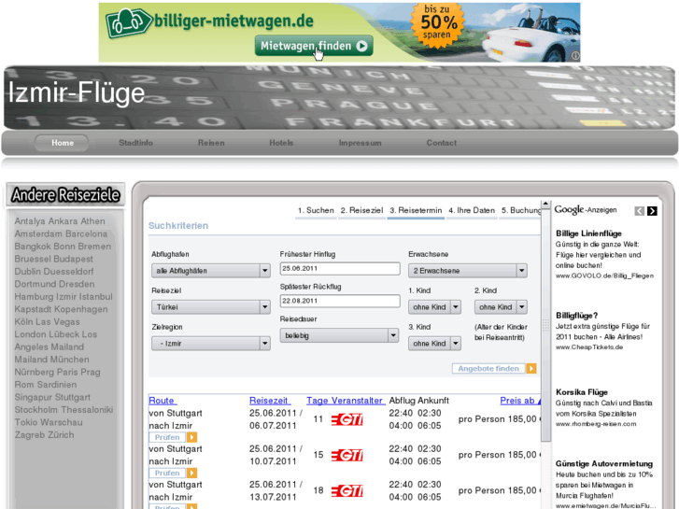
Task: Open the Impressum menu item
Action: point(360,143)
